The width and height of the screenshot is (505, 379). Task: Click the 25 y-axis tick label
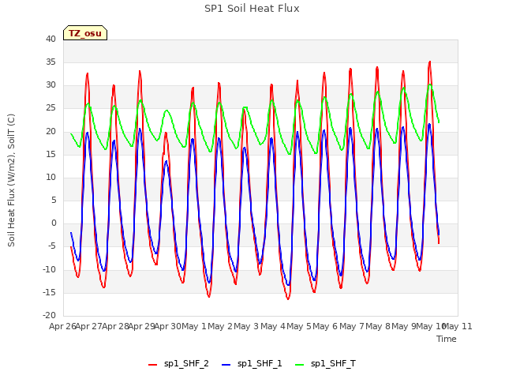pos(50,108)
